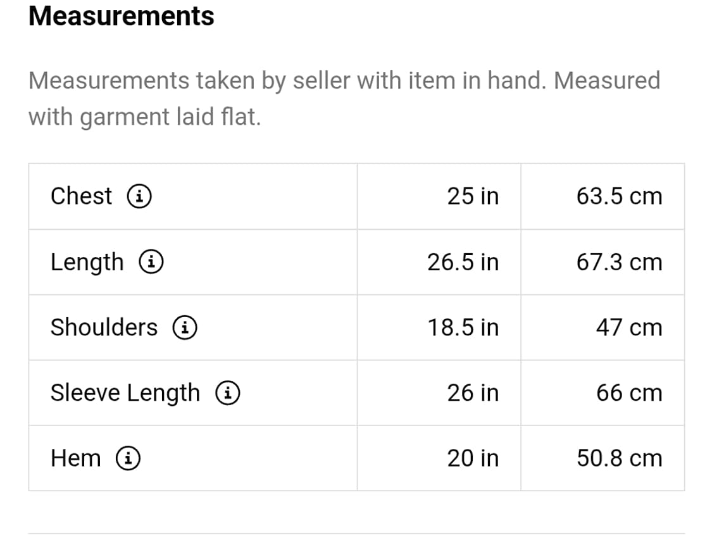Image resolution: width=712 pixels, height=540 pixels.
Task: Click the 63.5 cm chest value
Action: tap(619, 196)
